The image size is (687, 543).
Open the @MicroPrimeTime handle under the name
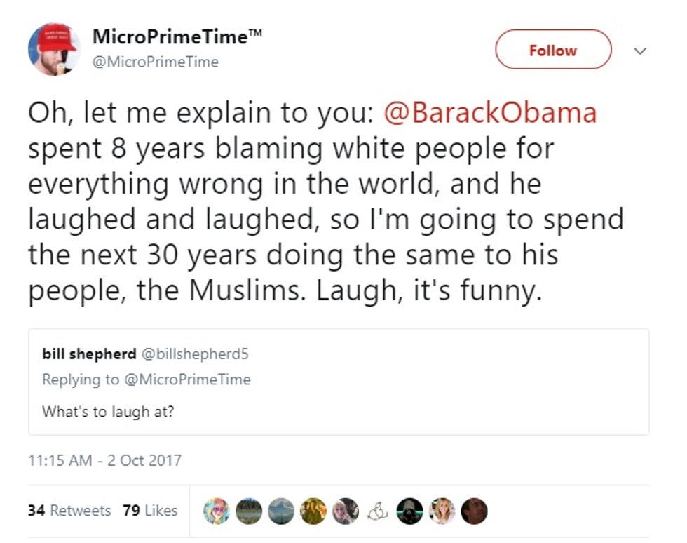[155, 62]
